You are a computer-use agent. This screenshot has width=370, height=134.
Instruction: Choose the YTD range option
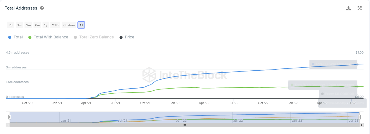point(55,25)
